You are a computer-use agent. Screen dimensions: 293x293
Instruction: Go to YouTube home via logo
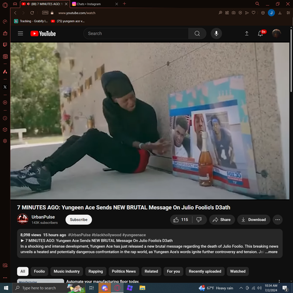43,33
